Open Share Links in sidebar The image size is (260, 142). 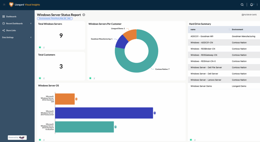[11, 30]
